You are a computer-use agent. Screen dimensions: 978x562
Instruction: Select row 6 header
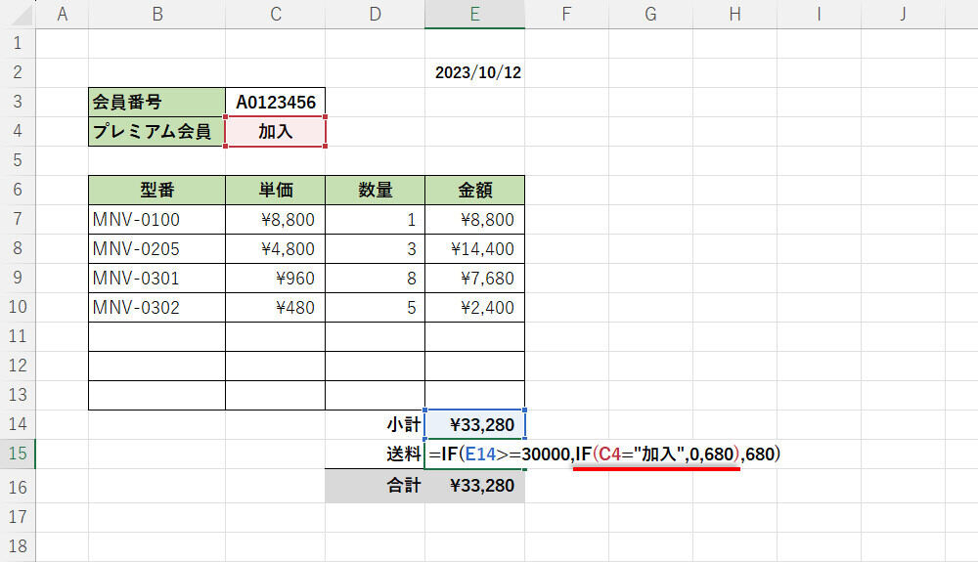tap(18, 190)
